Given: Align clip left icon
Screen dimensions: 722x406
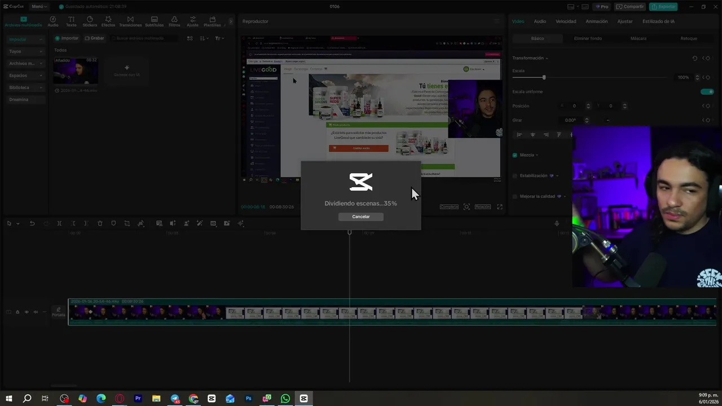Looking at the screenshot, I should point(520,135).
